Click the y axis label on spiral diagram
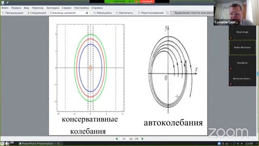This screenshot has width=259, height=146. coord(166,28)
